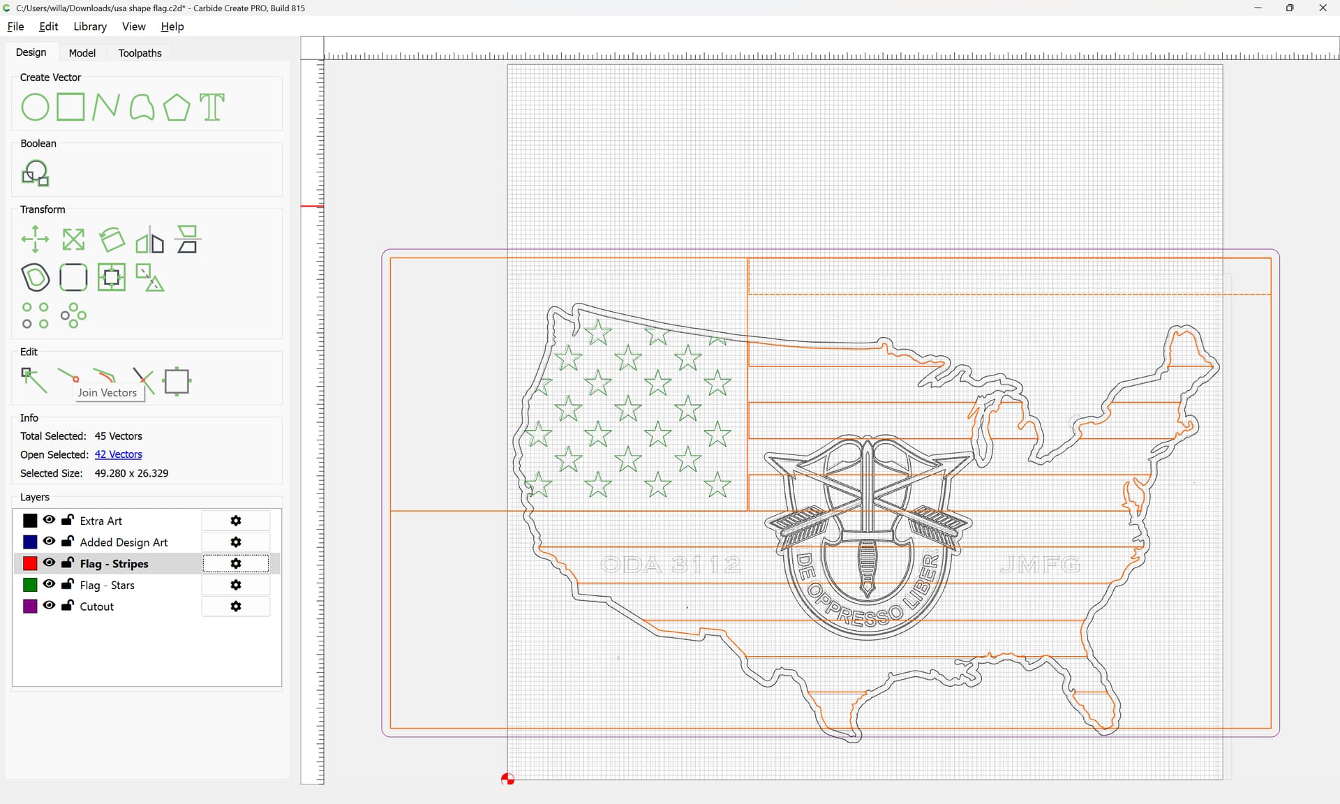The width and height of the screenshot is (1340, 804).
Task: Toggle visibility of Added Design Art layer
Action: (x=49, y=542)
